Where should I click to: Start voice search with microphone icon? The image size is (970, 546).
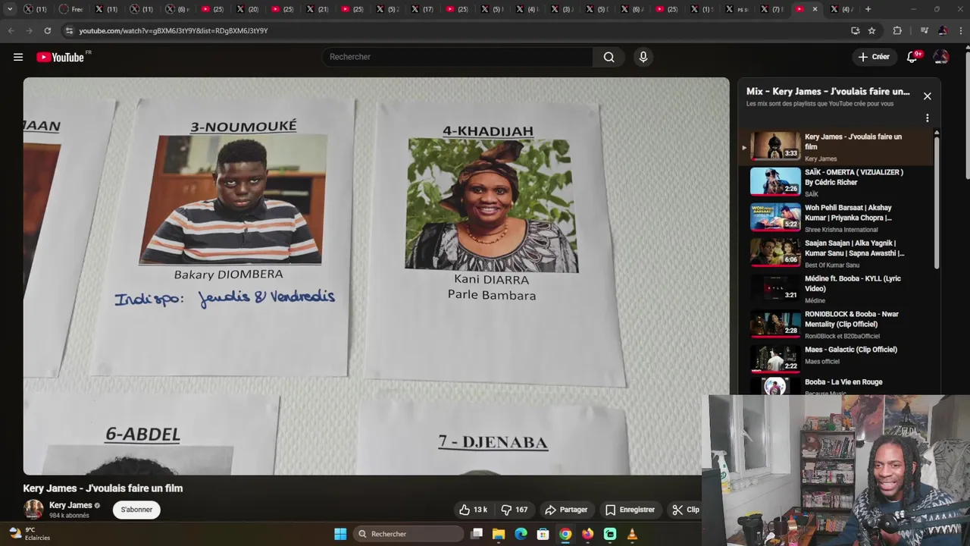[643, 57]
